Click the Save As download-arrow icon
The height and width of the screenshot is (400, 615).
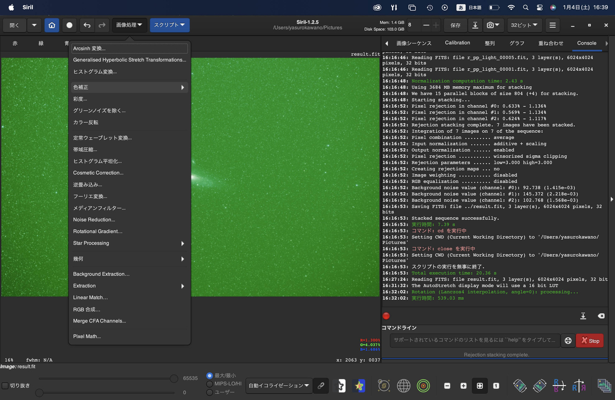(476, 25)
